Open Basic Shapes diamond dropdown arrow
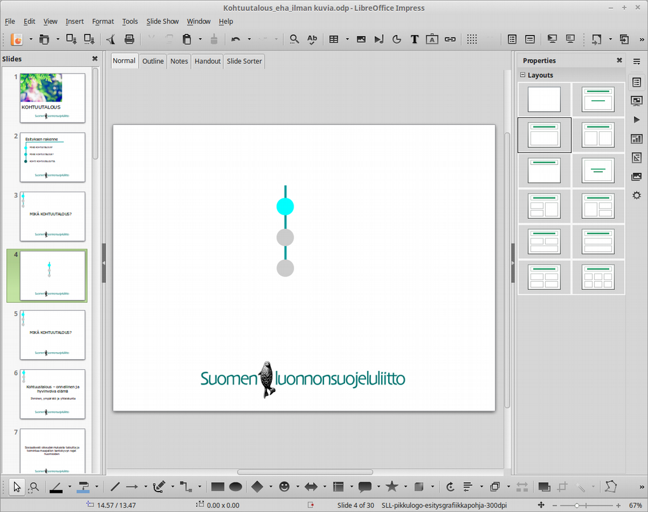This screenshot has width=648, height=512. tap(271, 487)
